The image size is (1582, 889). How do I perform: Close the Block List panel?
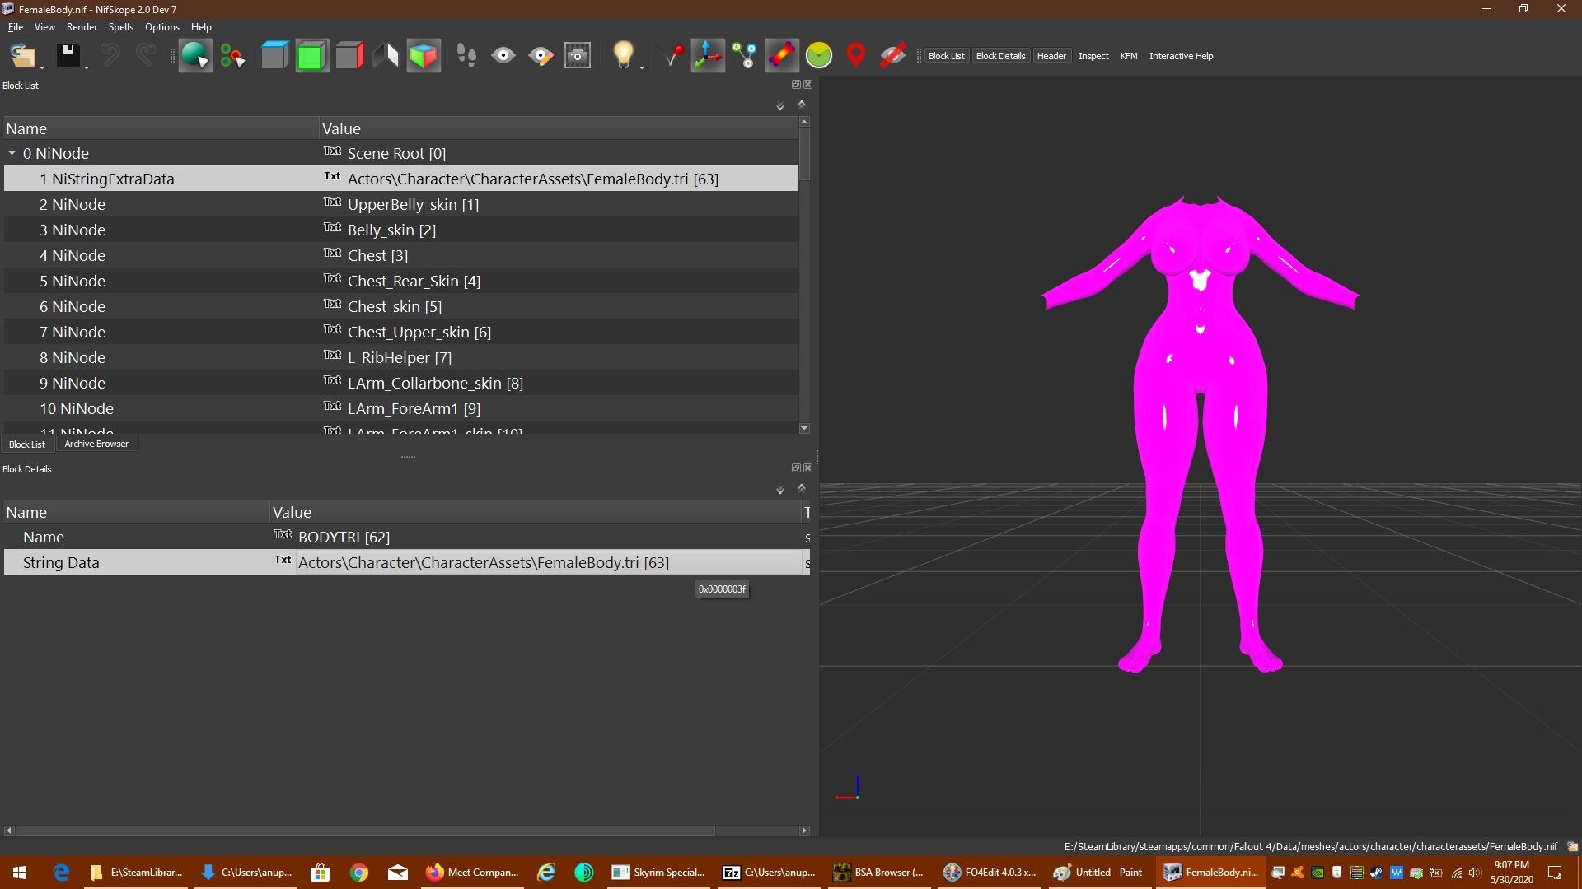(808, 85)
